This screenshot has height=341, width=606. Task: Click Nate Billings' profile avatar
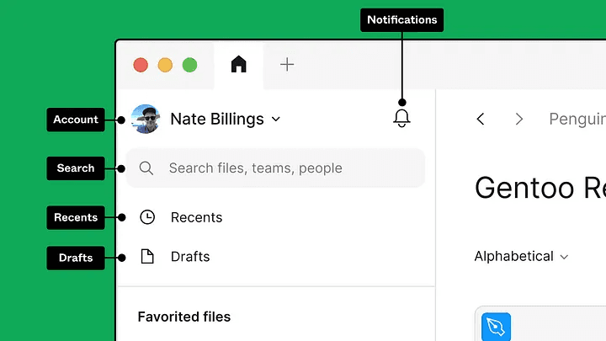coord(146,119)
